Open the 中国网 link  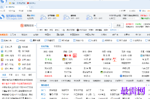48,35
